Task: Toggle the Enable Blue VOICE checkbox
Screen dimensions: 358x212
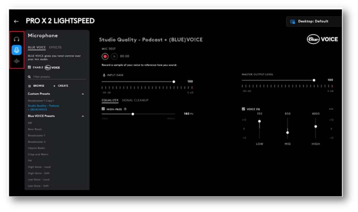Action: click(29, 67)
